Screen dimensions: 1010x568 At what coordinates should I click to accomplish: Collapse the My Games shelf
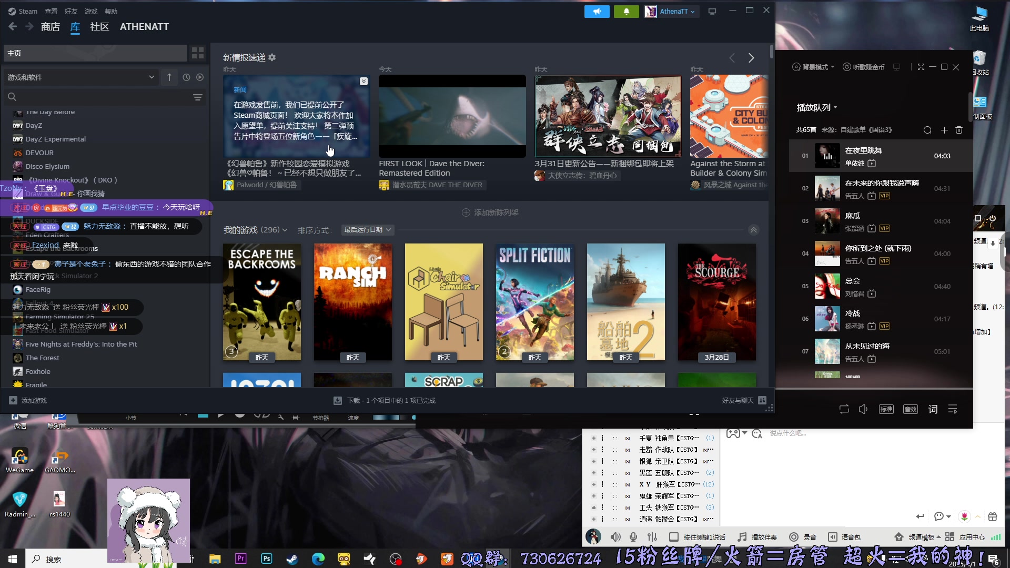click(x=754, y=230)
